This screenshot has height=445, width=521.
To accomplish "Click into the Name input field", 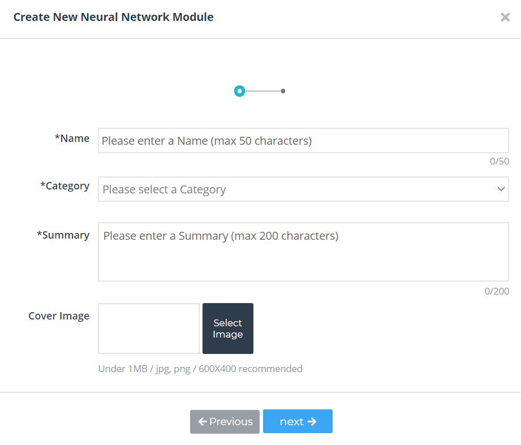I will tap(303, 141).
